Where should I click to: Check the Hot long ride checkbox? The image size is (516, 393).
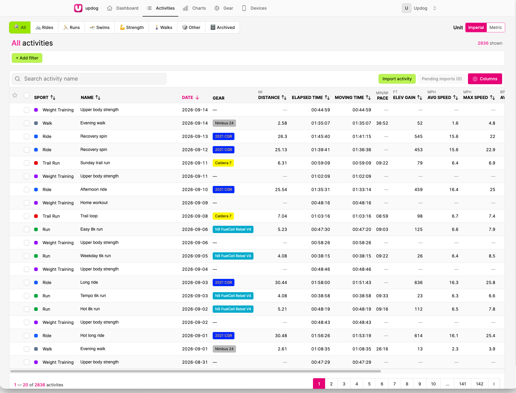point(27,336)
